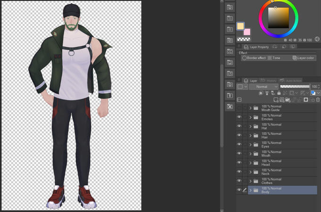Open the Auto Action tab

click(291, 81)
